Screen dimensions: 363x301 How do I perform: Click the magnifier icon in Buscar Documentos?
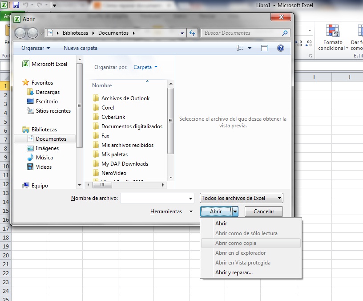coord(285,33)
